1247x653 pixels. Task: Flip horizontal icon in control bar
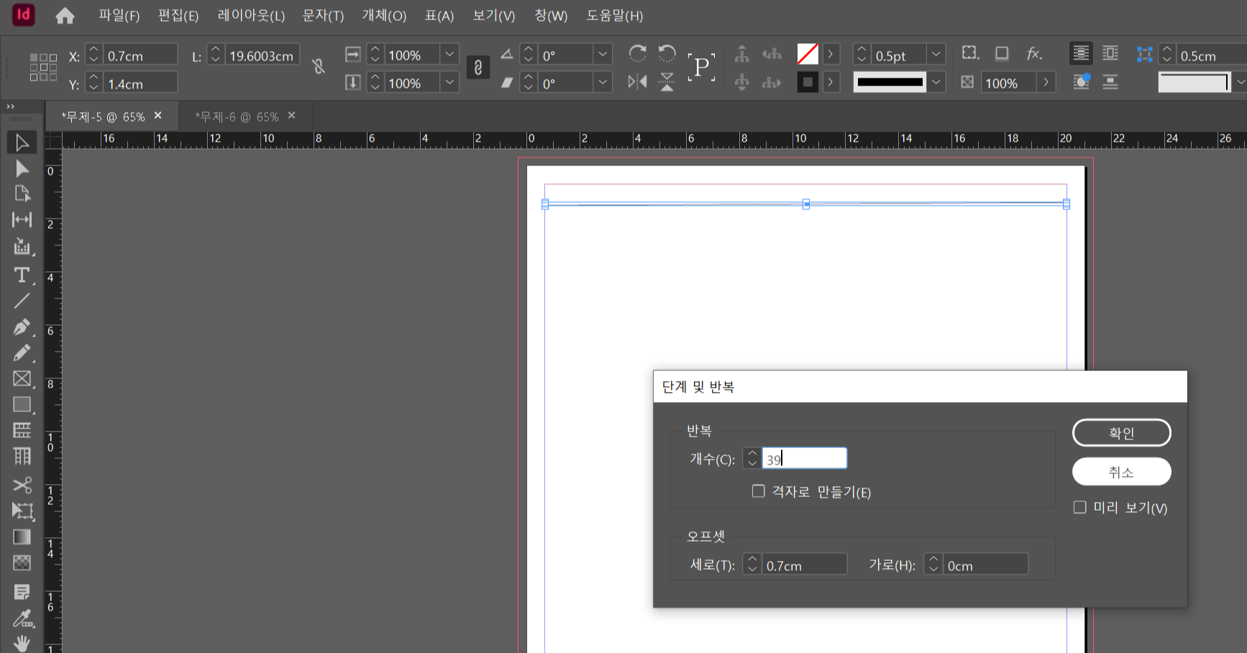[637, 82]
